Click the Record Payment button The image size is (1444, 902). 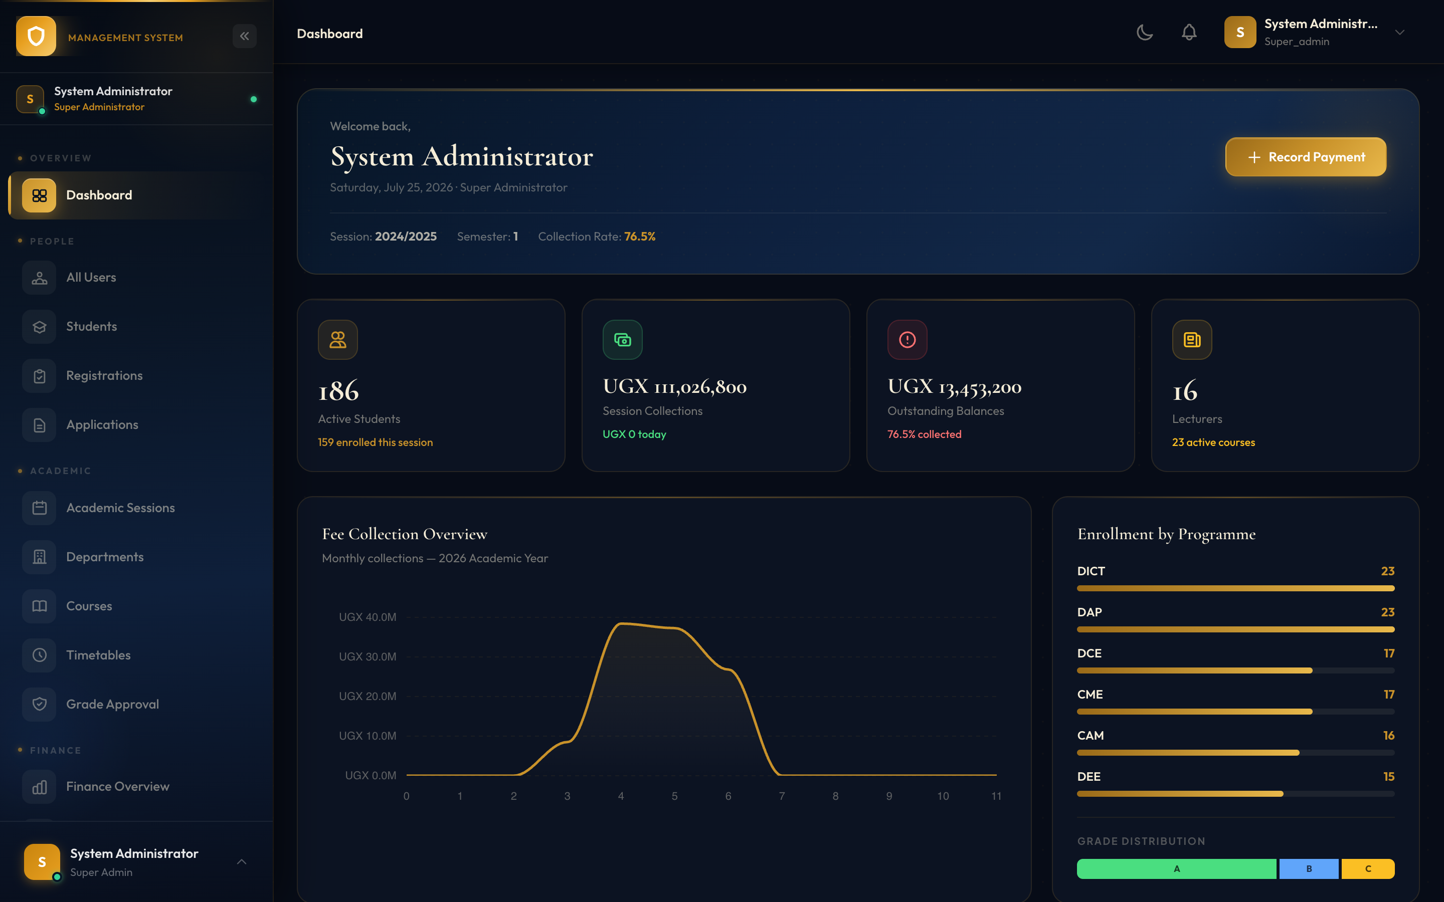(x=1306, y=157)
